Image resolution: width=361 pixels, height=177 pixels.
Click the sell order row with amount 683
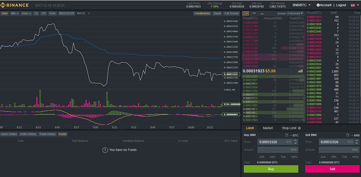coord(273,59)
